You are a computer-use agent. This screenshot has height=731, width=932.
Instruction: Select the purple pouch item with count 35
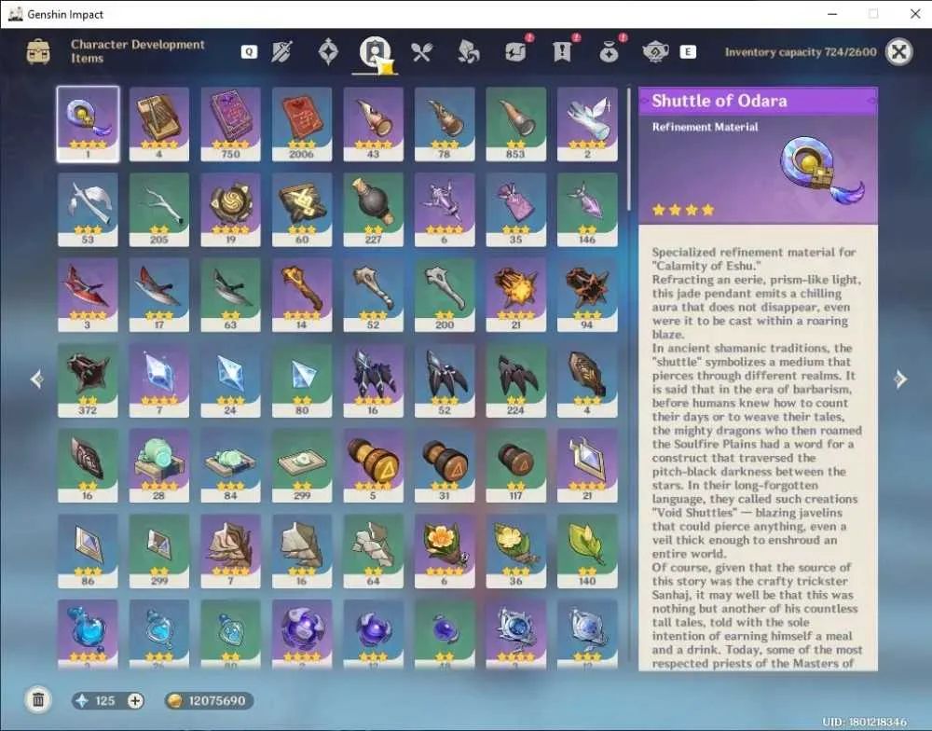point(516,210)
